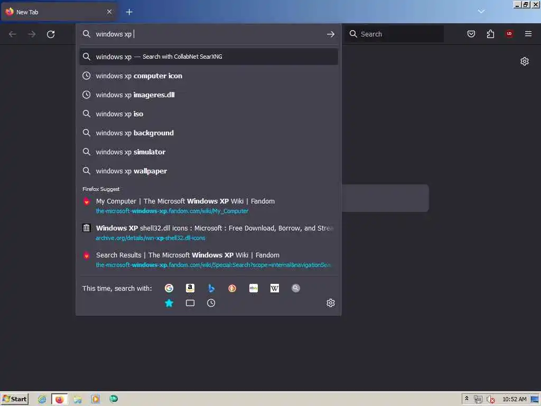
Task: Click the Go arrow in address bar
Action: (331, 34)
